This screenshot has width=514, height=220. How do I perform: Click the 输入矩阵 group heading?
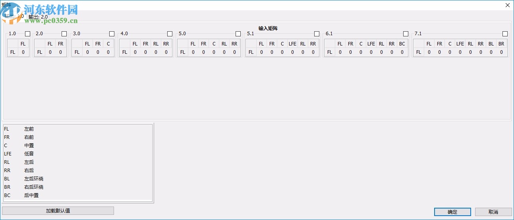[268, 28]
